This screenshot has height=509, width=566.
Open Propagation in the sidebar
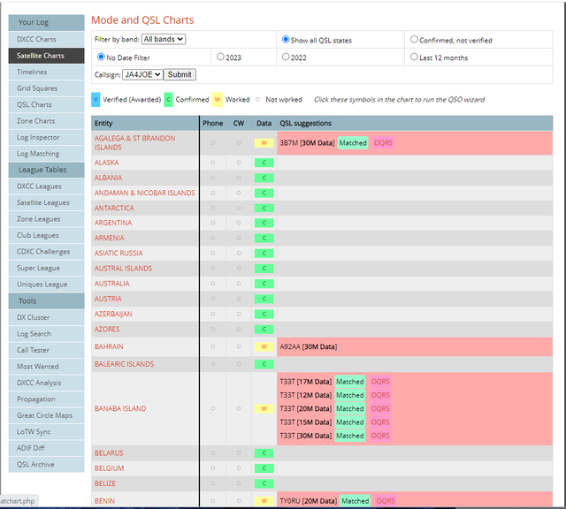46,399
